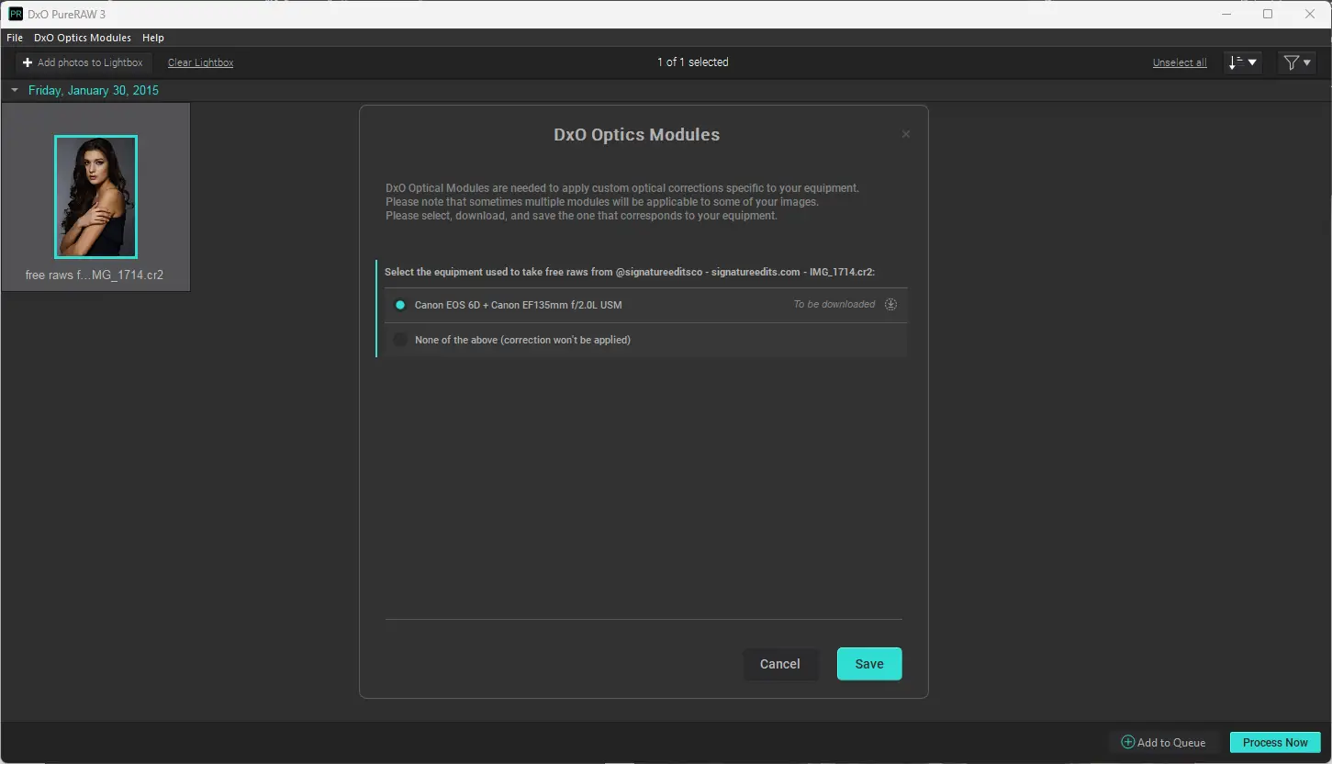Click the 'DxO Optics Modules' dialog title
The width and height of the screenshot is (1332, 764).
(637, 134)
